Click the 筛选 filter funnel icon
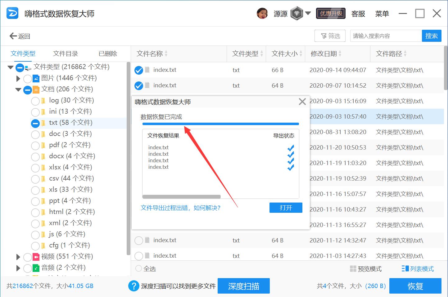448x297 pixels. coord(324,36)
